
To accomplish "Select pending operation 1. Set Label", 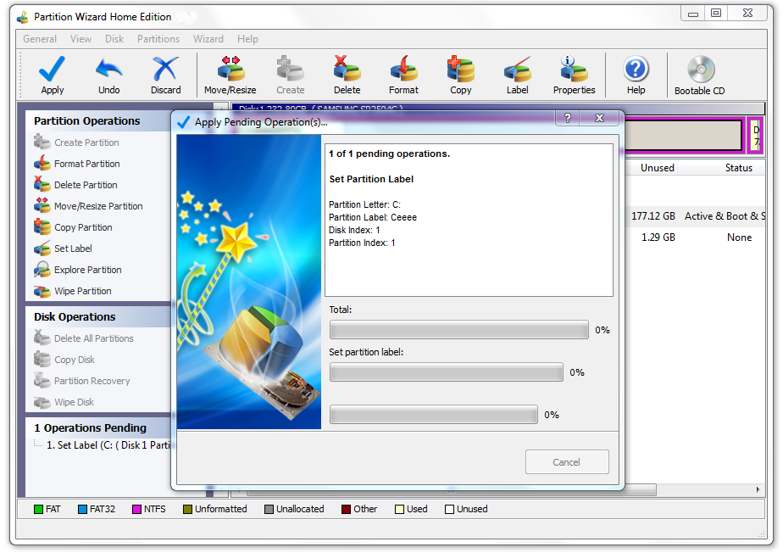I will [108, 445].
